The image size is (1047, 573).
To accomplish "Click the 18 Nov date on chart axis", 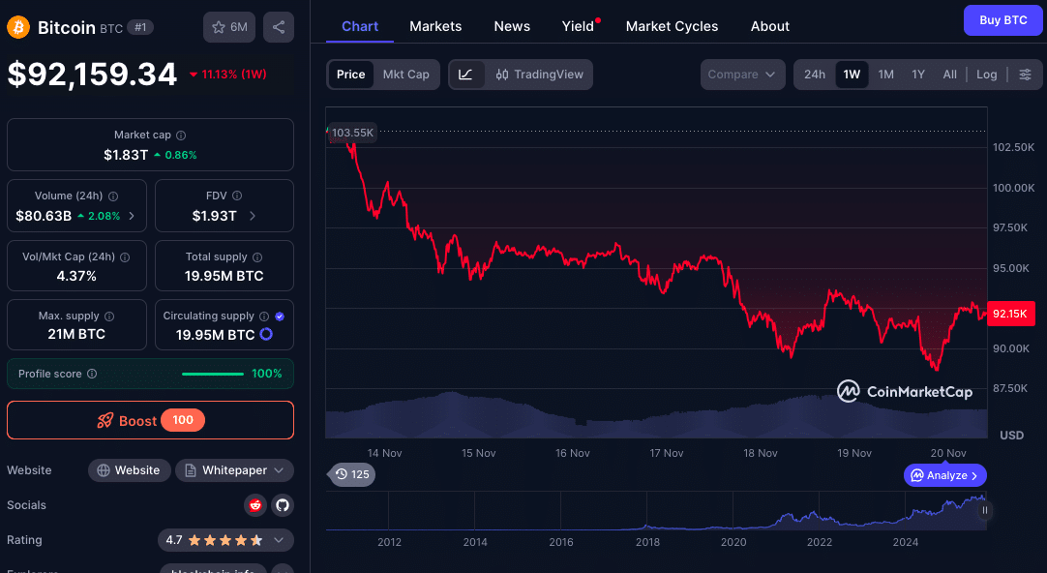I will tap(761, 453).
